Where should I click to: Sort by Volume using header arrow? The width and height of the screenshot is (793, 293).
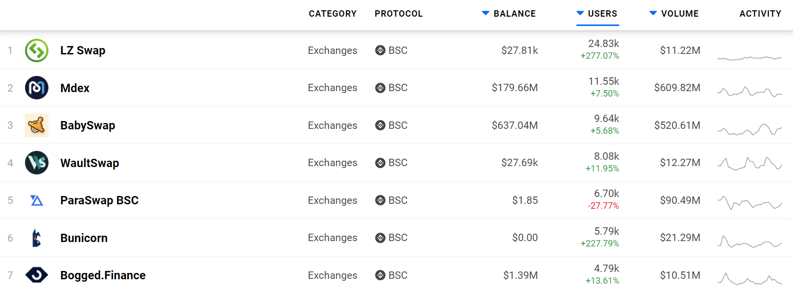click(x=653, y=13)
